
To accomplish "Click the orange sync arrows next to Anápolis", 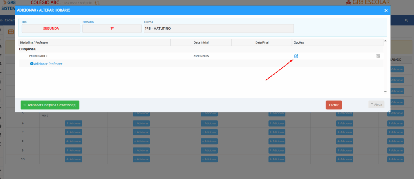I will click(97, 3).
